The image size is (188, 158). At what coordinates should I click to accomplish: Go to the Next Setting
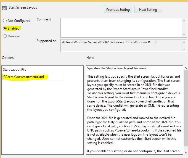pyautogui.click(x=148, y=10)
